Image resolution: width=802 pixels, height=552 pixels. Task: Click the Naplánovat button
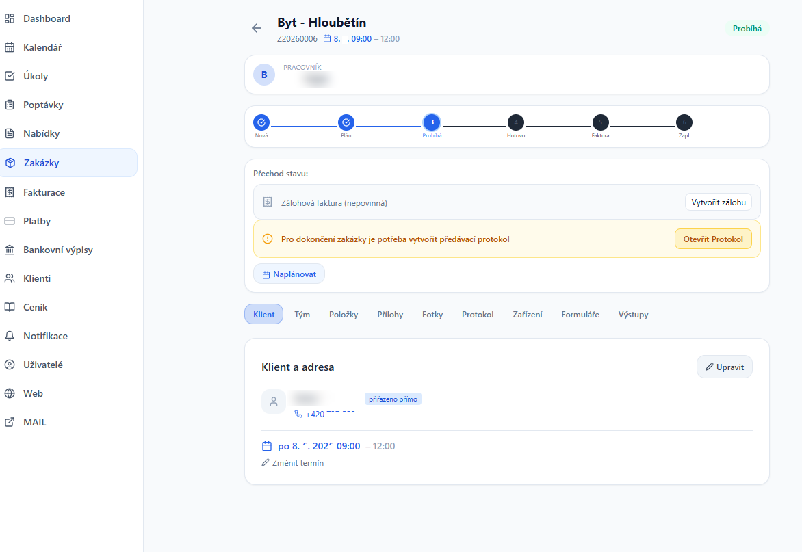tap(289, 274)
